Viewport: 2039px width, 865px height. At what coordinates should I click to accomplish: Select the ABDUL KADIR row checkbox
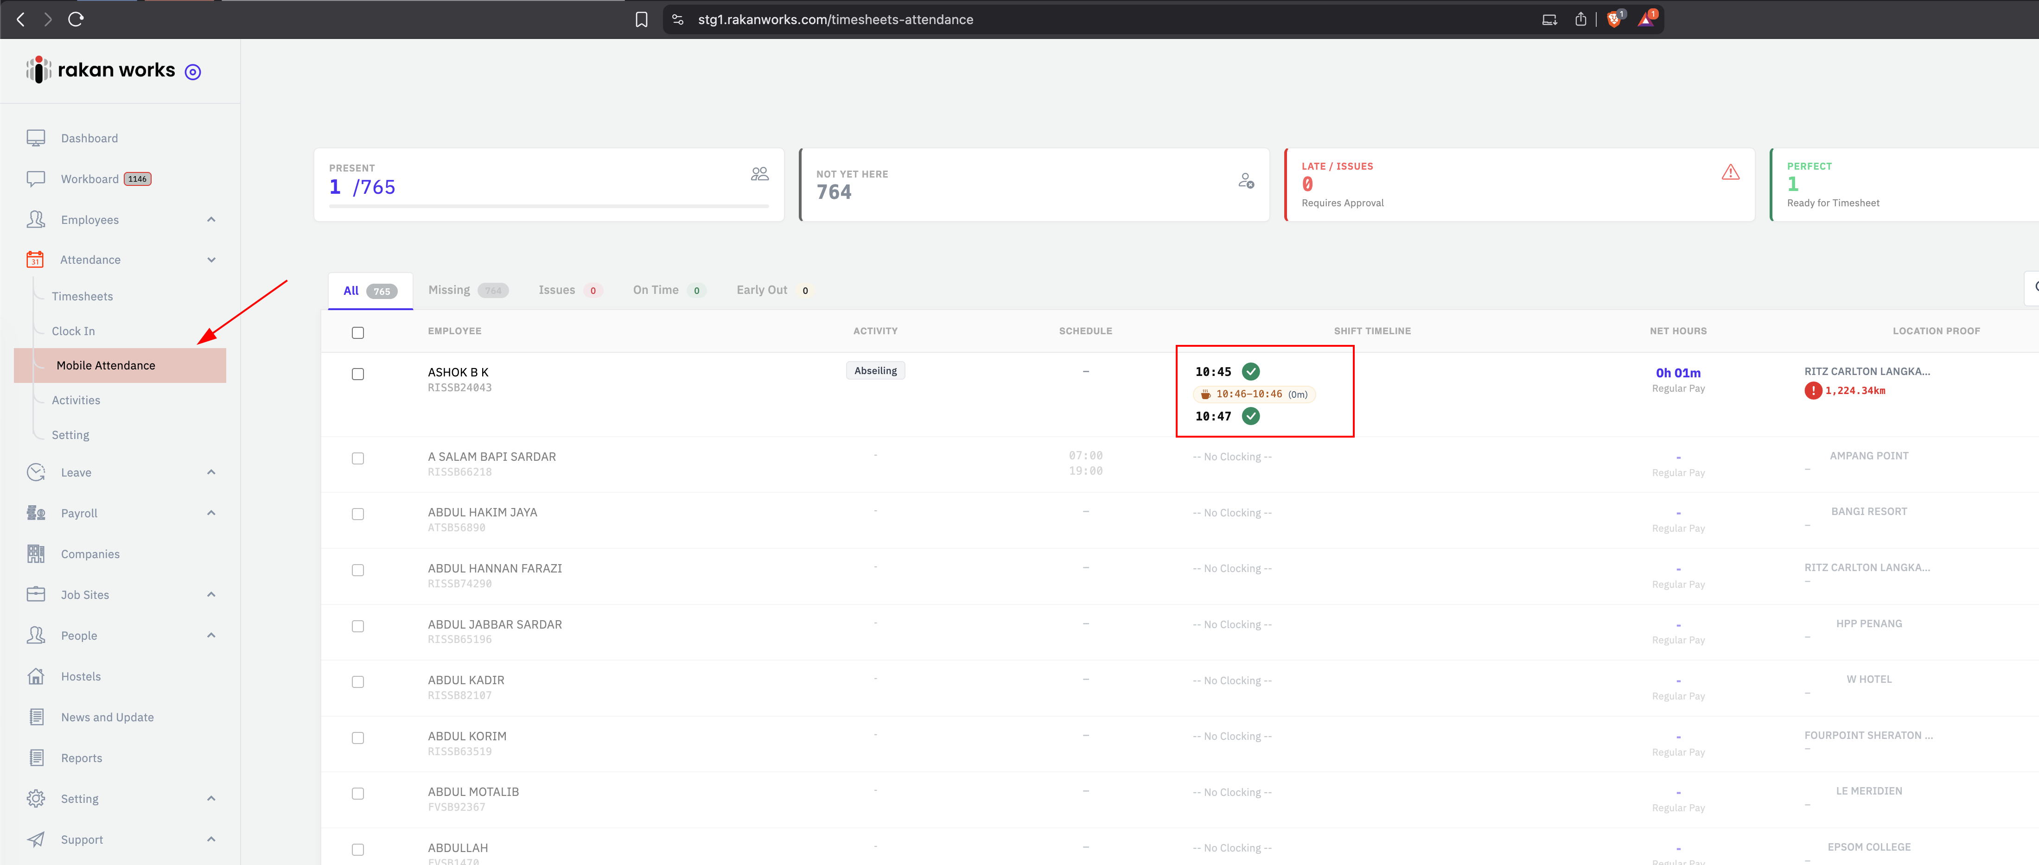click(x=358, y=681)
